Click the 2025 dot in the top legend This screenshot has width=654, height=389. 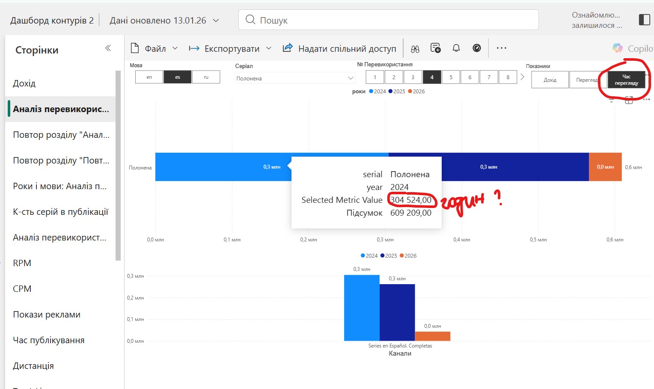390,91
